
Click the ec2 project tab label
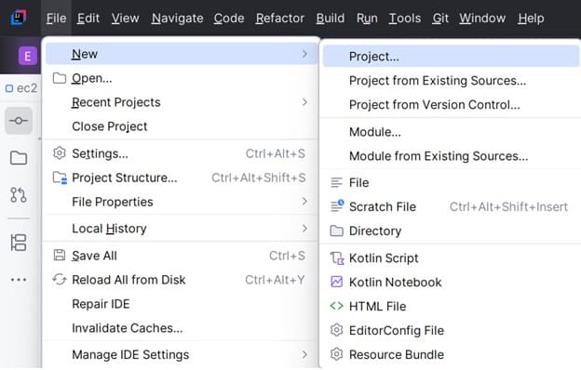pos(27,88)
